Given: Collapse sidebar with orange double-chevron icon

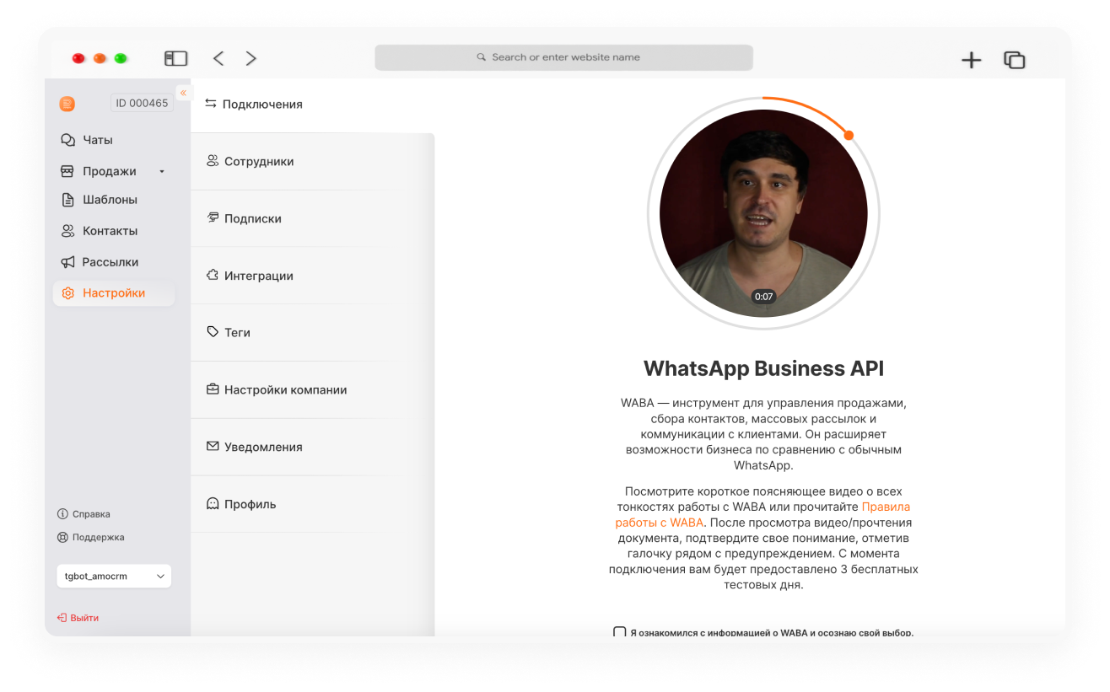Looking at the screenshot, I should click(183, 93).
